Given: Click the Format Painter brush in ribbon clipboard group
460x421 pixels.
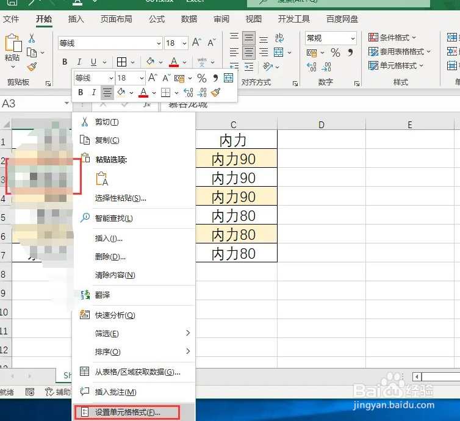Looking at the screenshot, I should [32, 67].
